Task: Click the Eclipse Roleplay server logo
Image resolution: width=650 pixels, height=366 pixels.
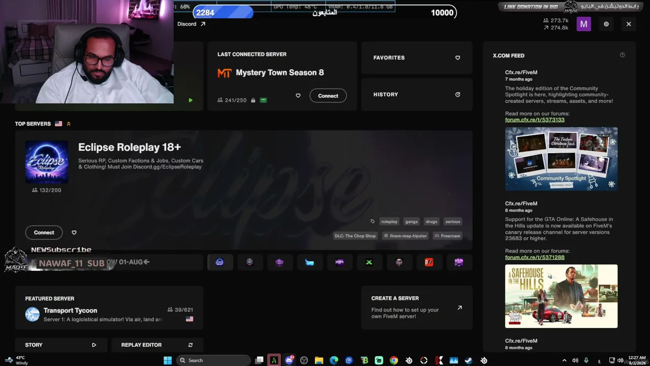Action: [x=47, y=162]
